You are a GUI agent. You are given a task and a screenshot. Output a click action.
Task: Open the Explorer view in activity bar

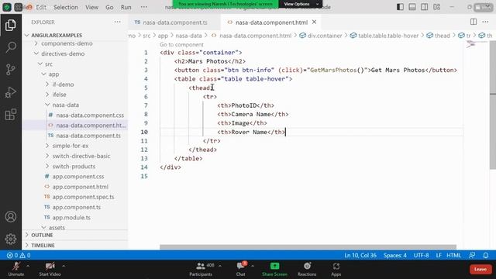(x=10, y=26)
